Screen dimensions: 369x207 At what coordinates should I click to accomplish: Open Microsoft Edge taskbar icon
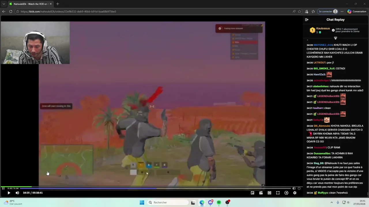click(x=202, y=202)
